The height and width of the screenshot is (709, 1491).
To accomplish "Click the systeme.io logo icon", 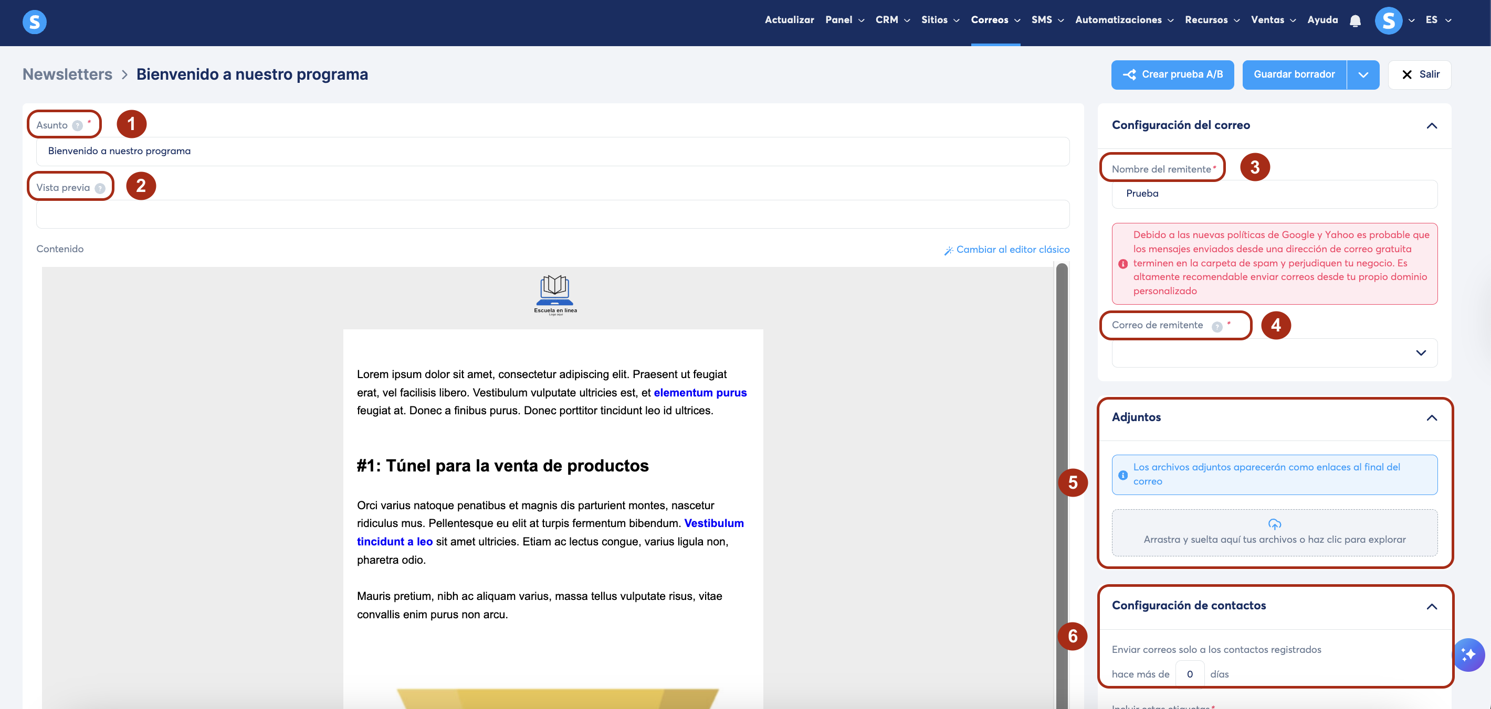I will (x=34, y=22).
